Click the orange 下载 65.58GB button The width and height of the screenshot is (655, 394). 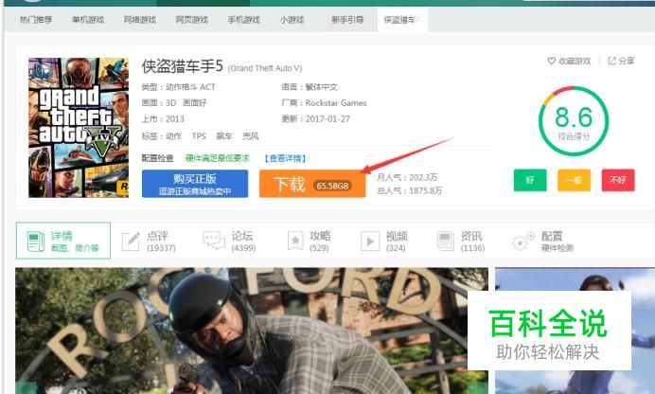(x=312, y=184)
